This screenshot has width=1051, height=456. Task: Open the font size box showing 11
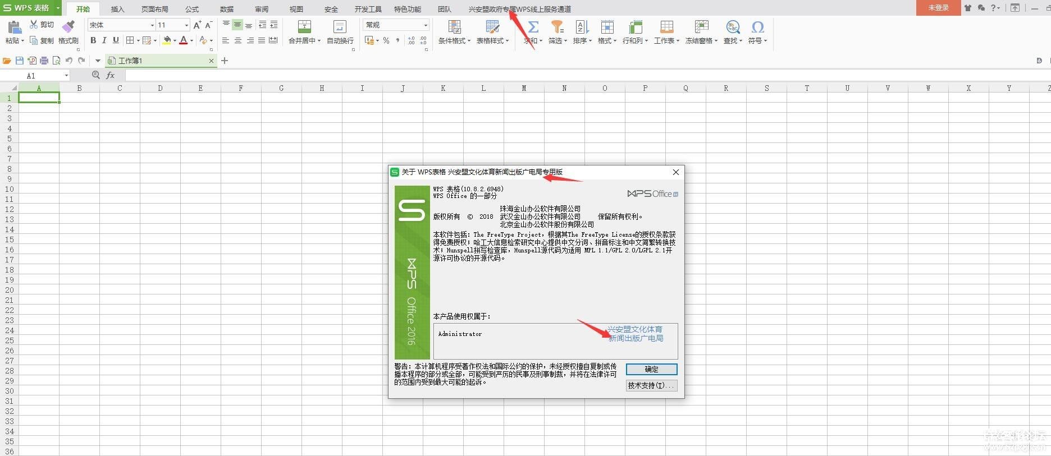click(x=173, y=25)
